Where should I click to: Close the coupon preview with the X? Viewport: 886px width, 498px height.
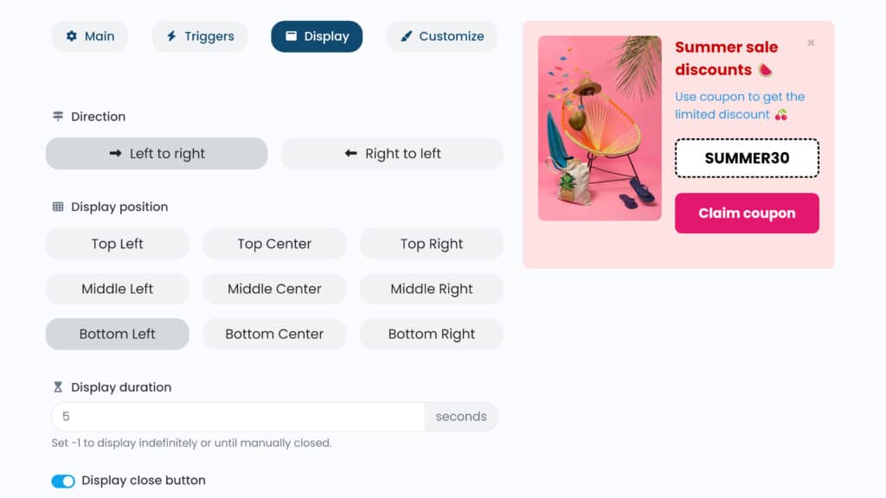[x=811, y=42]
